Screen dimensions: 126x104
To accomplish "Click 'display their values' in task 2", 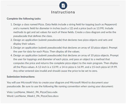I will (24, 44).
